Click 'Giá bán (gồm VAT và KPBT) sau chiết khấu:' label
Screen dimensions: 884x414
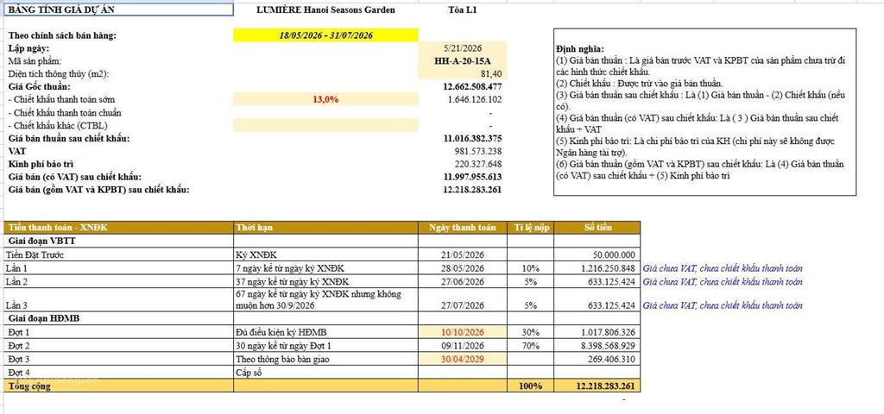[99, 189]
